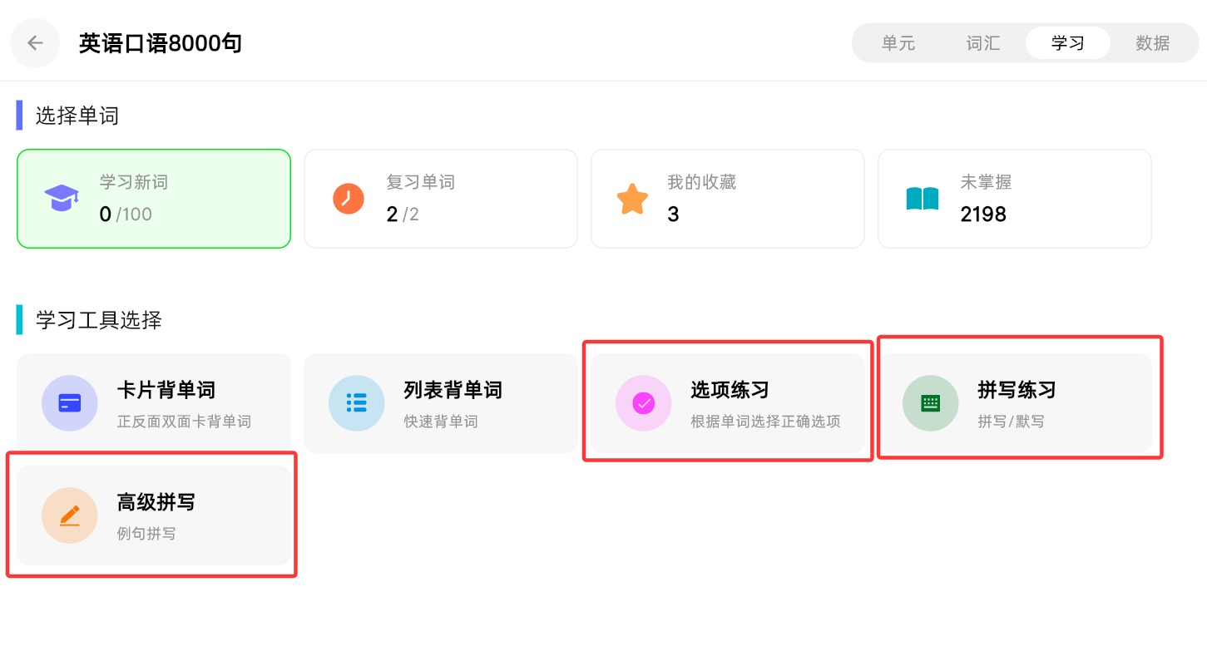The height and width of the screenshot is (646, 1207).
Task: Click the back arrow button
Action: [35, 43]
